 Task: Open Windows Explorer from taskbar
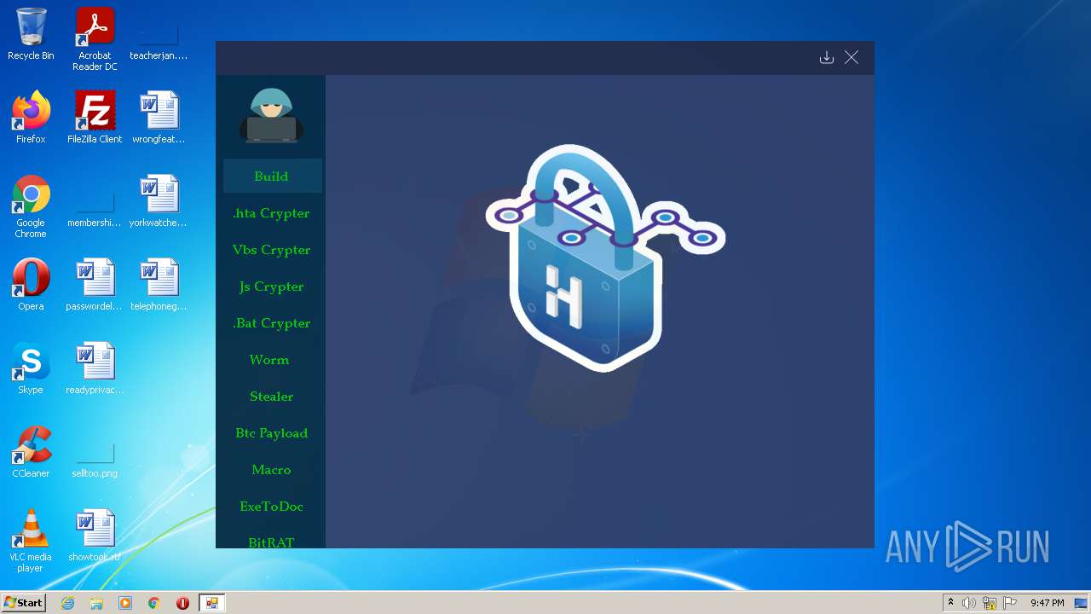tap(96, 603)
